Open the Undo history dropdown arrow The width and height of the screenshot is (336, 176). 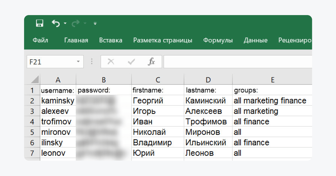coord(65,23)
